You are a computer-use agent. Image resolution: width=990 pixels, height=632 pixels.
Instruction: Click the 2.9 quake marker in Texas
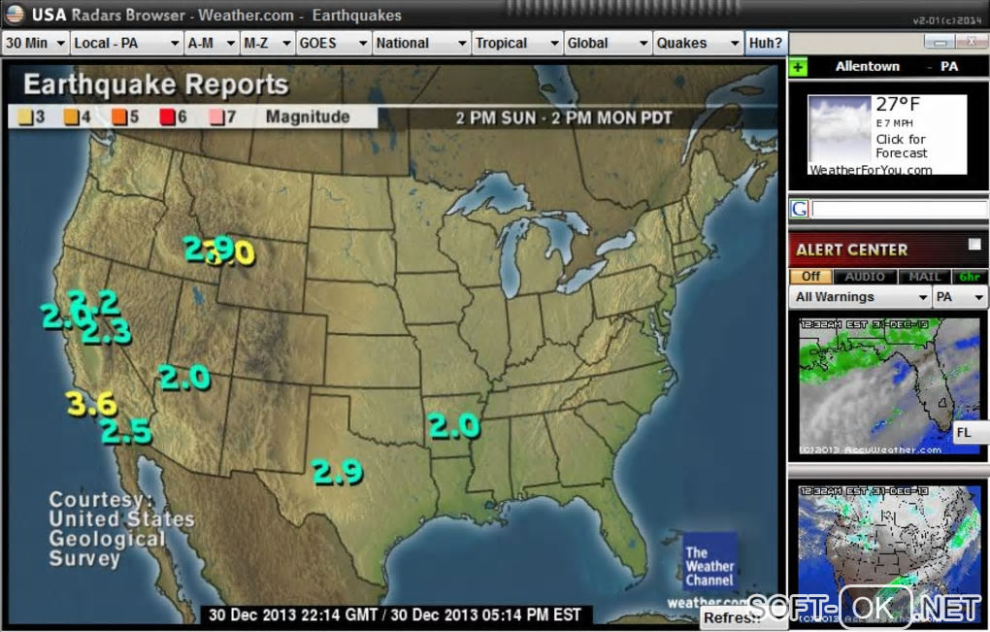coord(337,472)
